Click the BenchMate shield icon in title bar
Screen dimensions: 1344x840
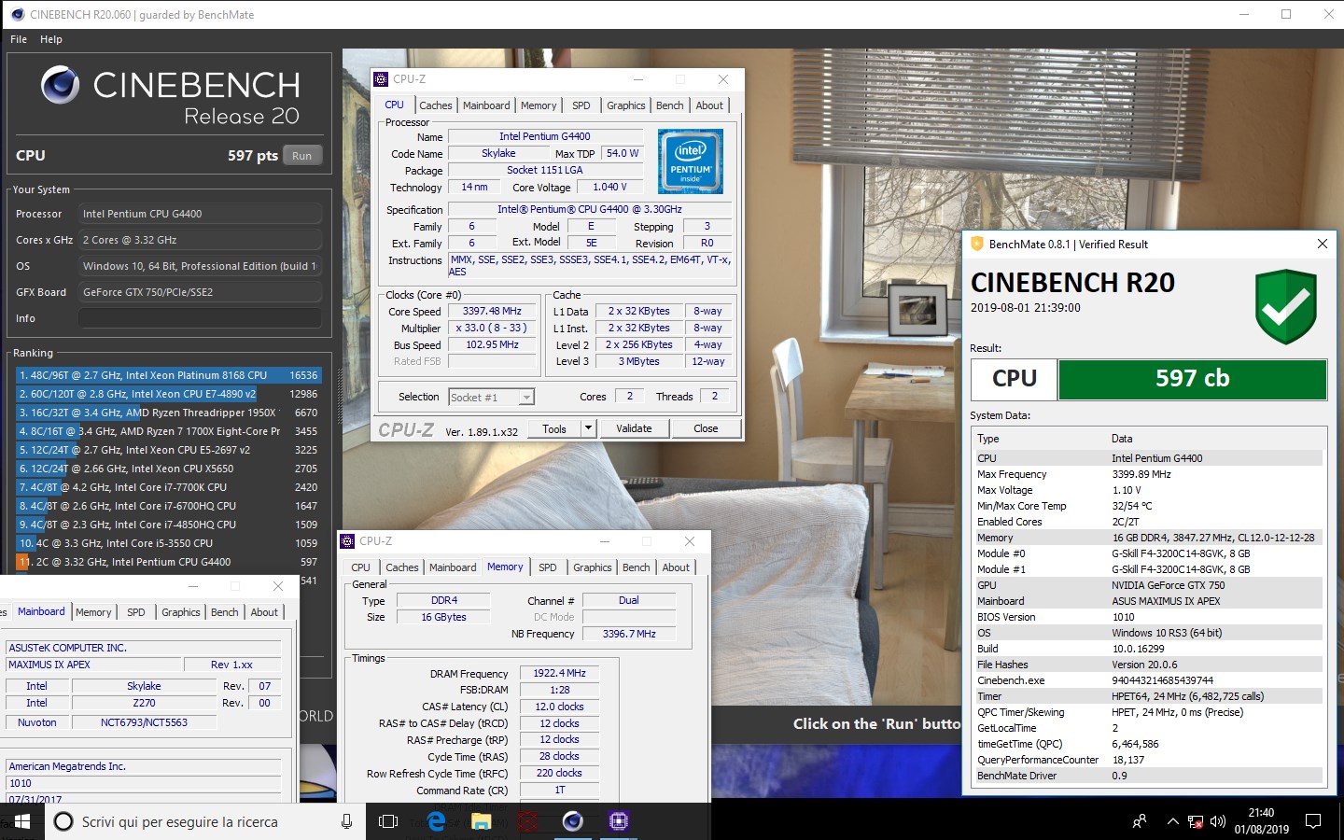(977, 244)
